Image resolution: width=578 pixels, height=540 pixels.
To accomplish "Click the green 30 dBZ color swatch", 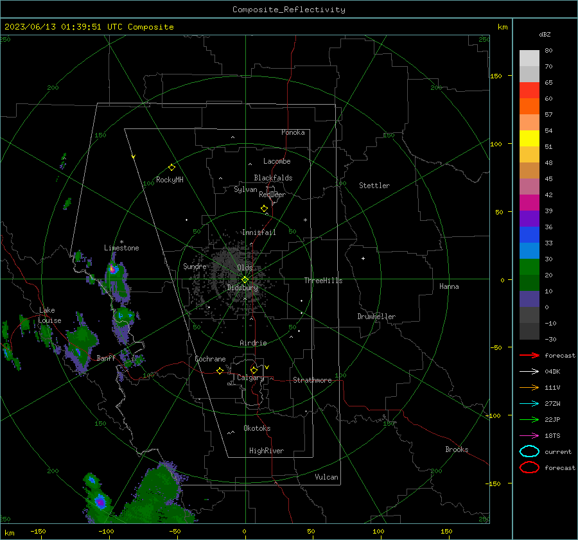I will pyautogui.click(x=529, y=266).
